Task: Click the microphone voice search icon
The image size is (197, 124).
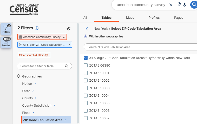Action: coord(185,5)
